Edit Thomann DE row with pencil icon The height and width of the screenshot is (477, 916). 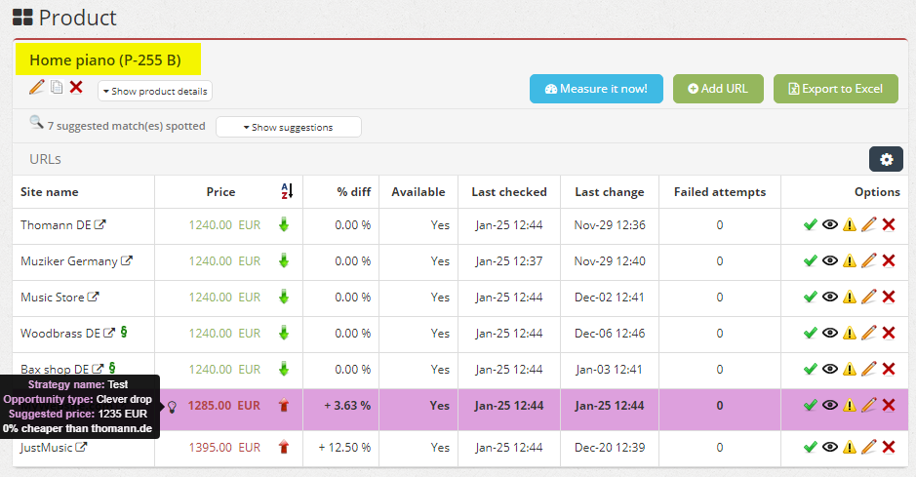coord(868,224)
